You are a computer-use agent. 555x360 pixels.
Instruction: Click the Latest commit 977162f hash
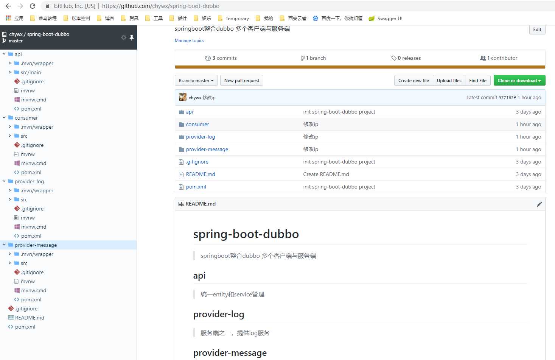pyautogui.click(x=507, y=98)
